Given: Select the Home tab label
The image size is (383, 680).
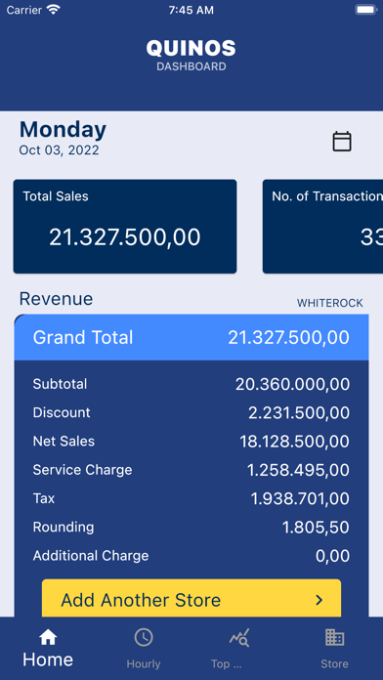Looking at the screenshot, I should point(48,659).
